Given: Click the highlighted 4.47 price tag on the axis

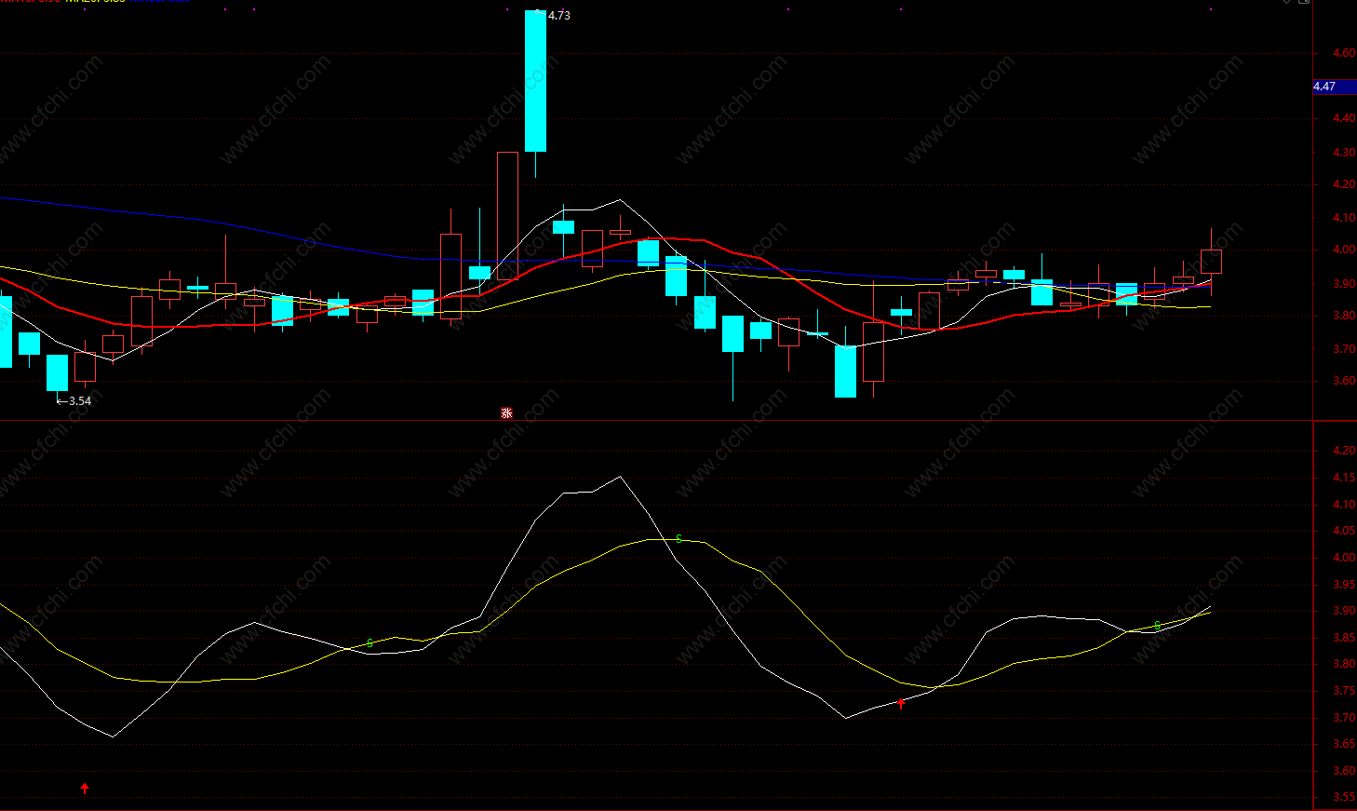Looking at the screenshot, I should coord(1334,87).
